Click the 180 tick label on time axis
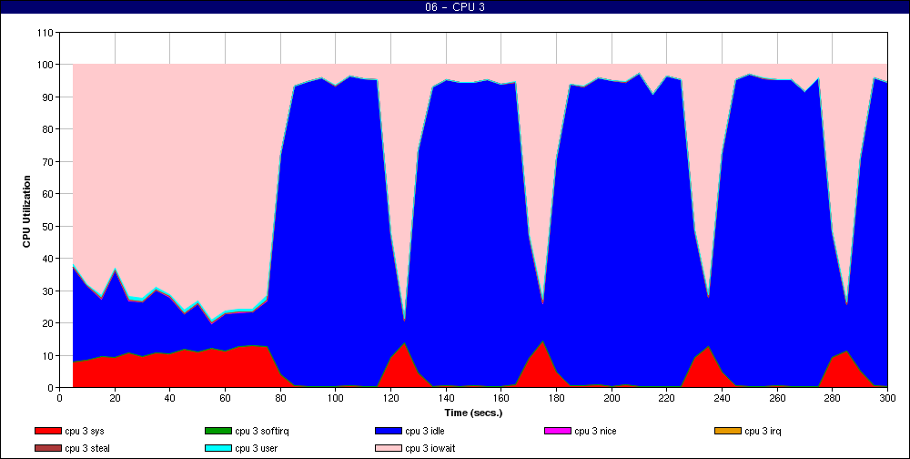910x459 pixels. point(557,398)
